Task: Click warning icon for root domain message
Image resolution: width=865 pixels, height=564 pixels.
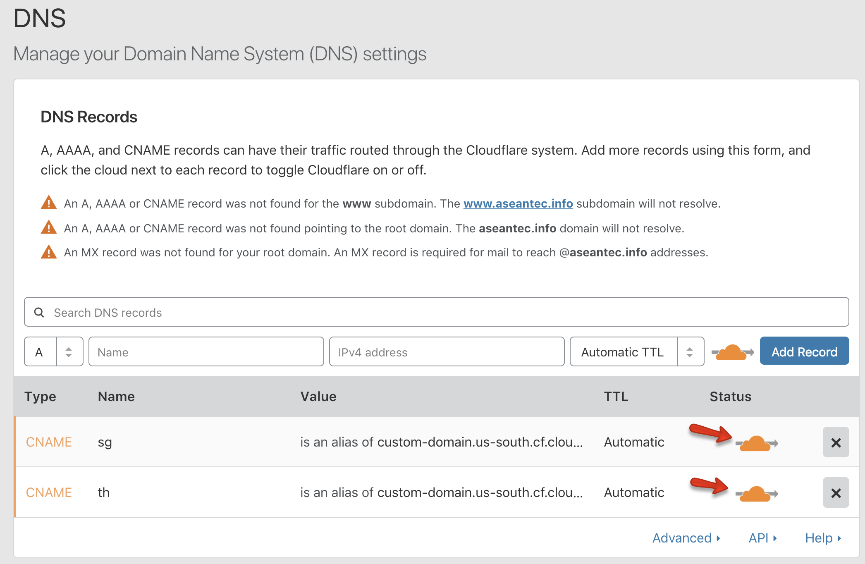Action: (x=49, y=228)
